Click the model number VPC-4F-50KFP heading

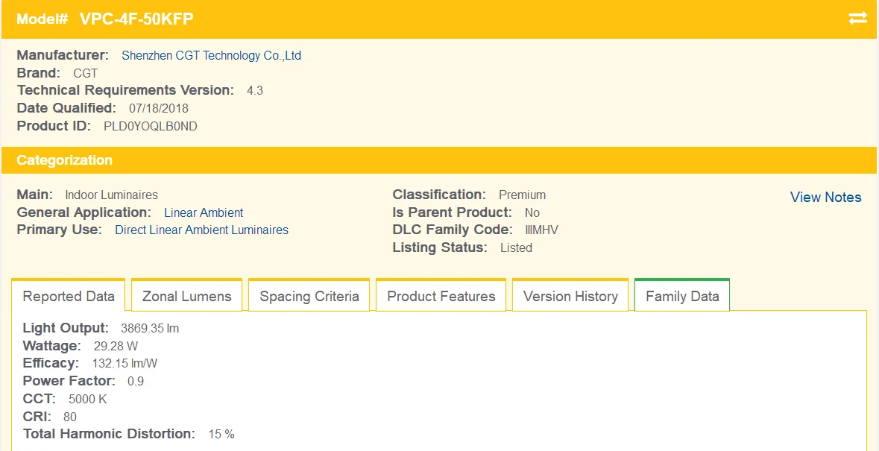click(136, 19)
